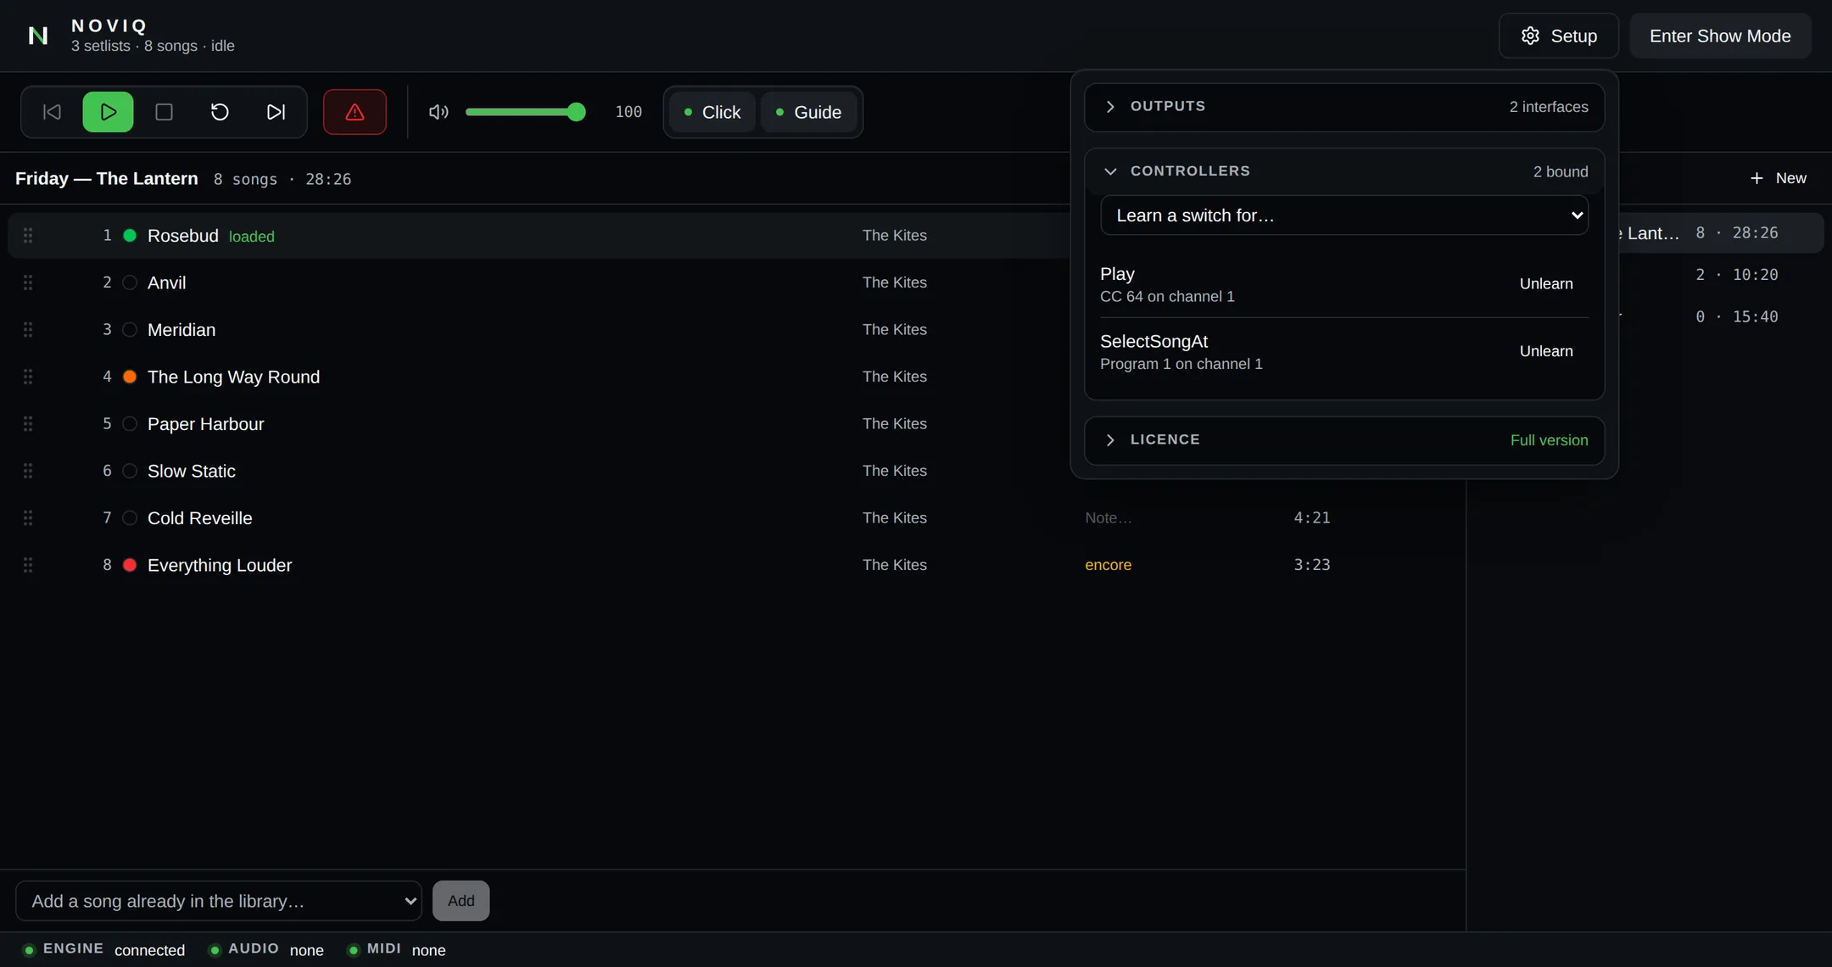This screenshot has height=967, width=1832.
Task: Collapse the Controllers section
Action: click(x=1344, y=171)
